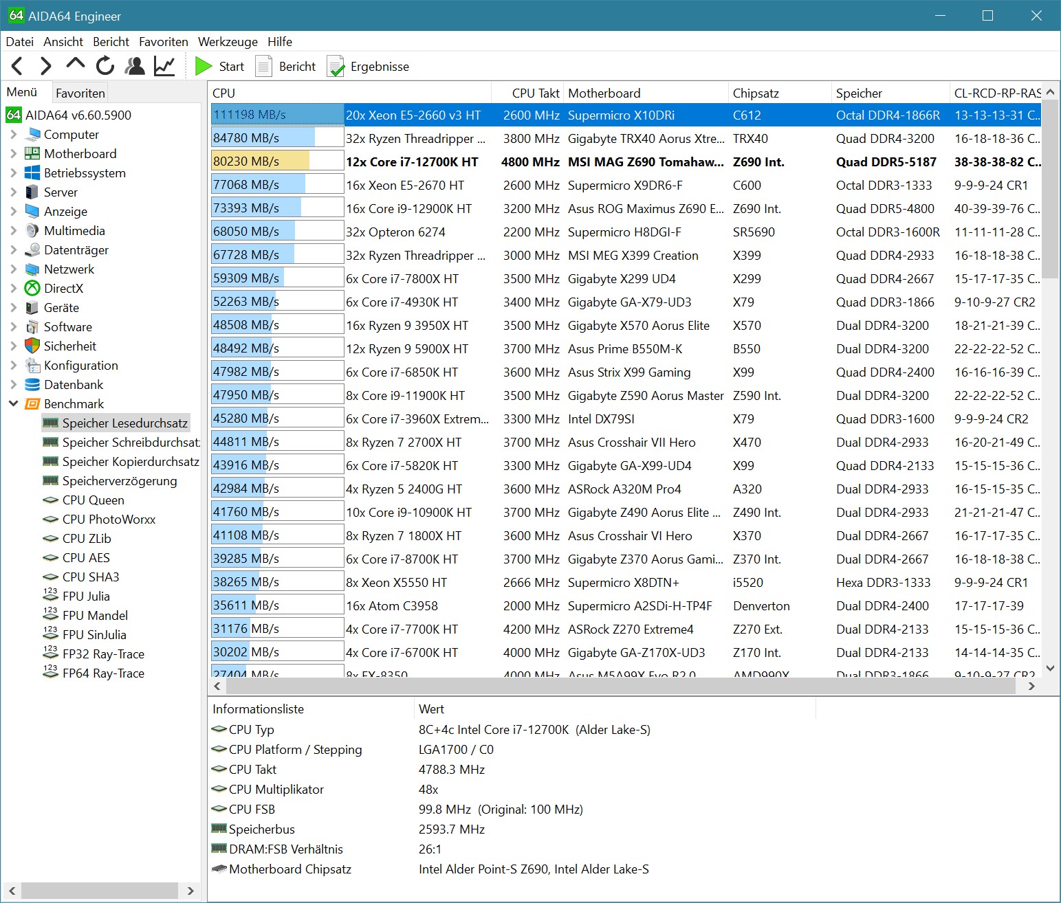1061x903 pixels.
Task: Sort by the CPU Takt column header
Action: (x=527, y=93)
